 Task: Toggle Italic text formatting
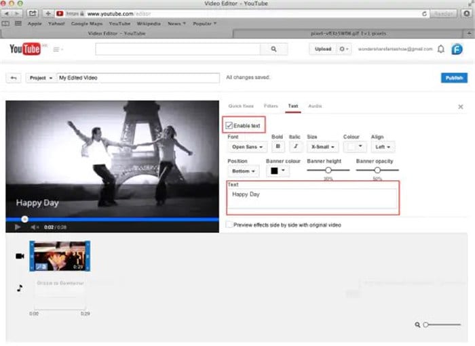tap(296, 146)
